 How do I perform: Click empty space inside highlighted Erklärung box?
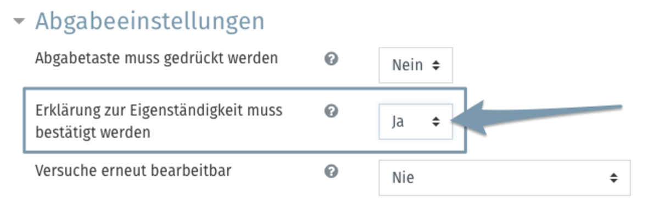tap(308, 137)
